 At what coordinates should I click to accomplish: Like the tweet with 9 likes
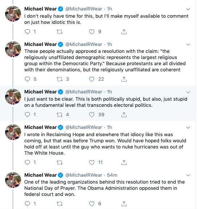coord(92,32)
